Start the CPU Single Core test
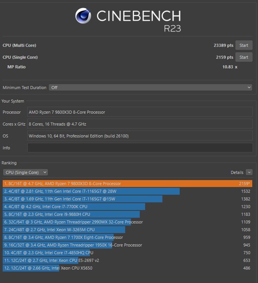The height and width of the screenshot is (283, 258). tap(244, 57)
